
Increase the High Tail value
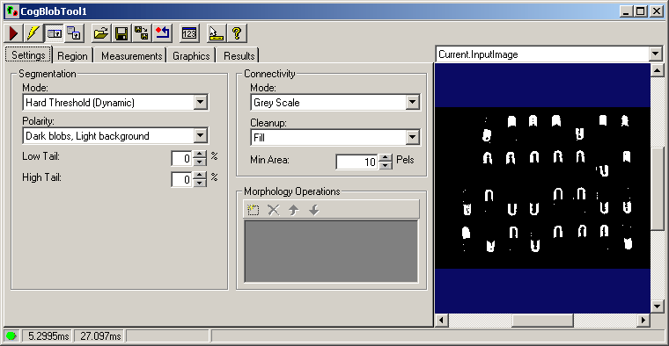pyautogui.click(x=200, y=176)
